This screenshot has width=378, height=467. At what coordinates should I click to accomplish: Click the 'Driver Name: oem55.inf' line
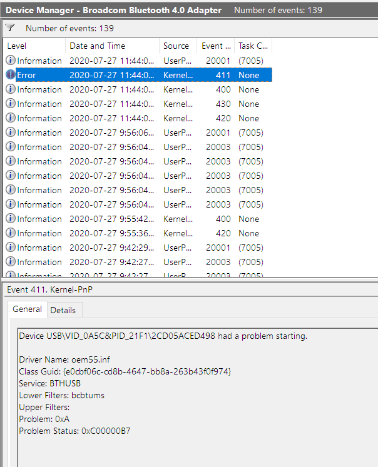64,359
